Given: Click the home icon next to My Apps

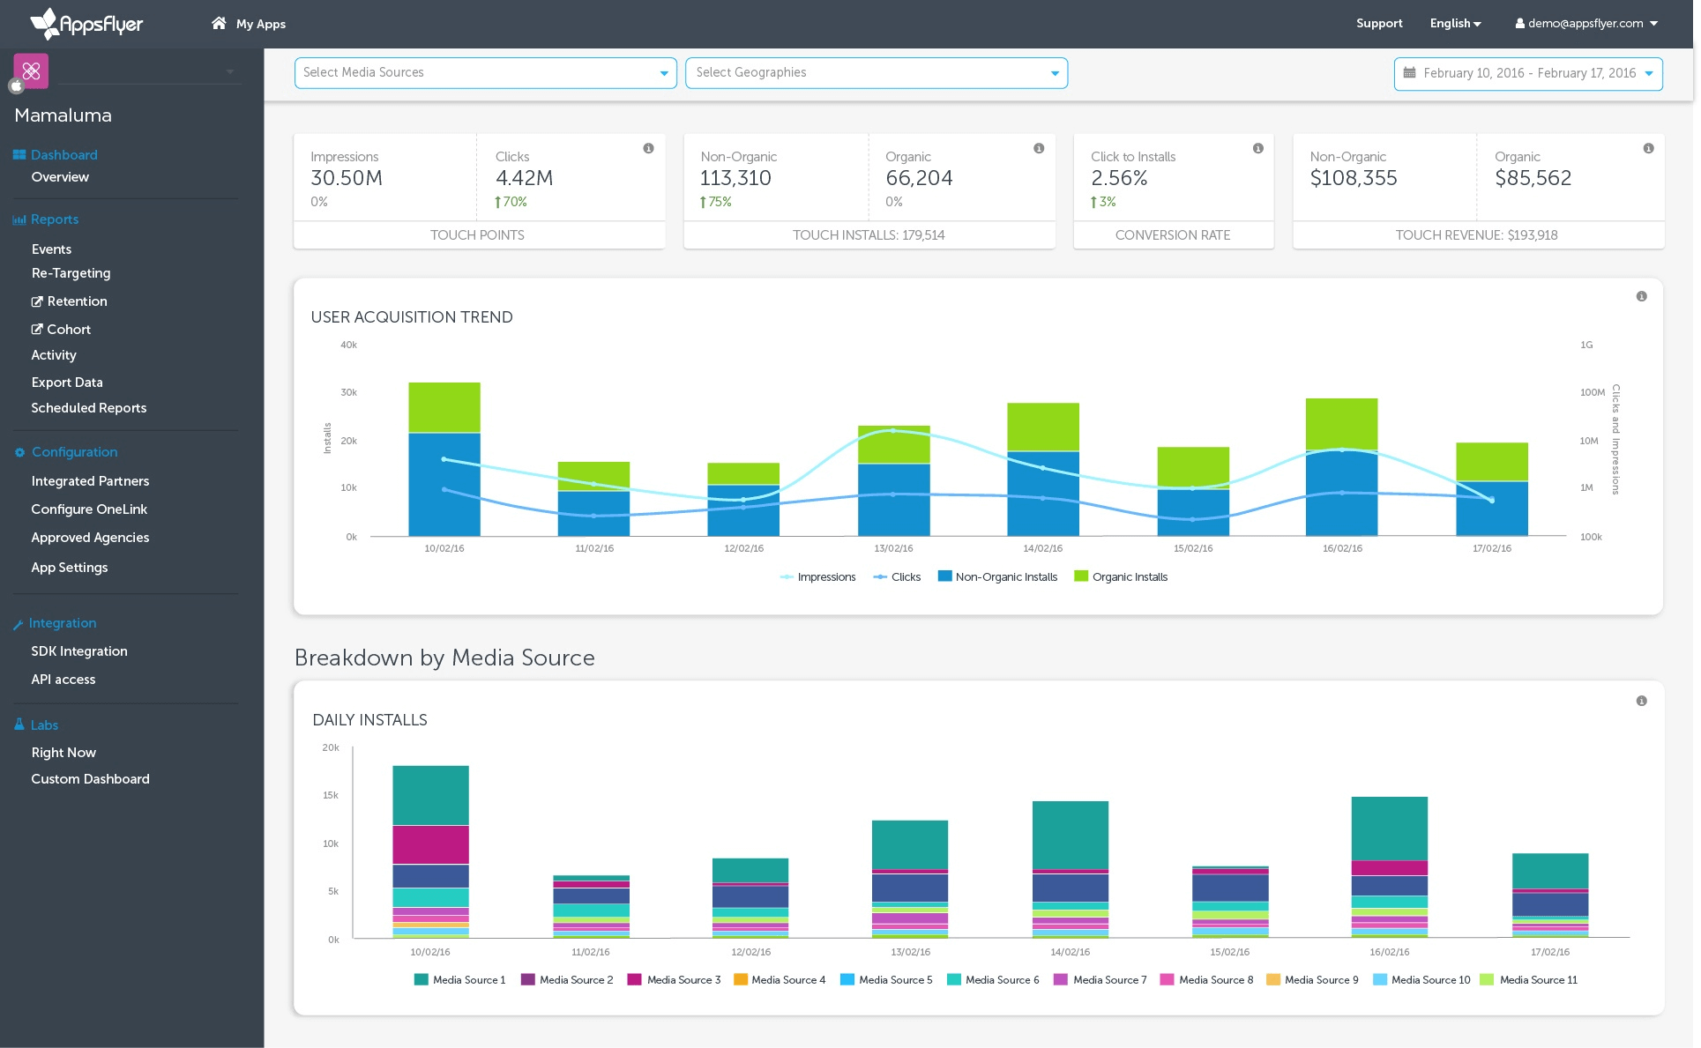Looking at the screenshot, I should 219,24.
